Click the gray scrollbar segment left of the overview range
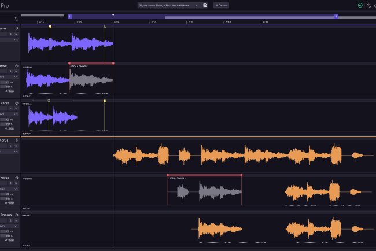 pyautogui.click(x=43, y=16)
